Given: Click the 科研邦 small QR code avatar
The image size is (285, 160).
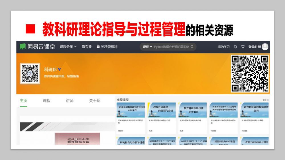Looking at the screenshot, I should pyautogui.click(x=30, y=73).
